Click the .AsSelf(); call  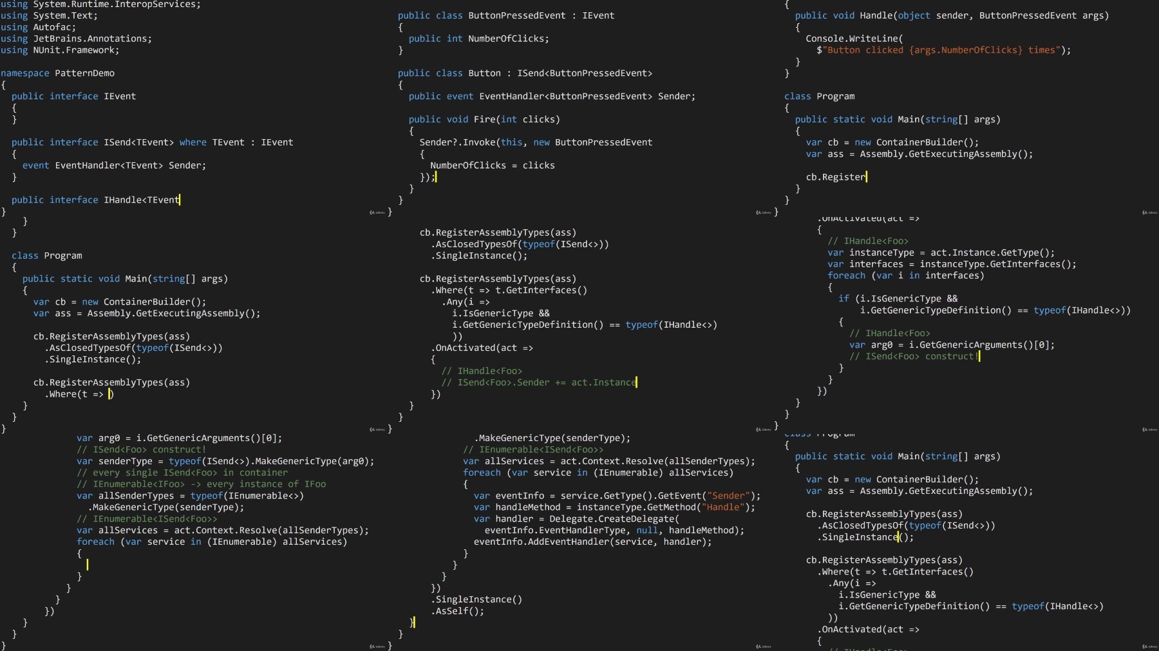[457, 611]
